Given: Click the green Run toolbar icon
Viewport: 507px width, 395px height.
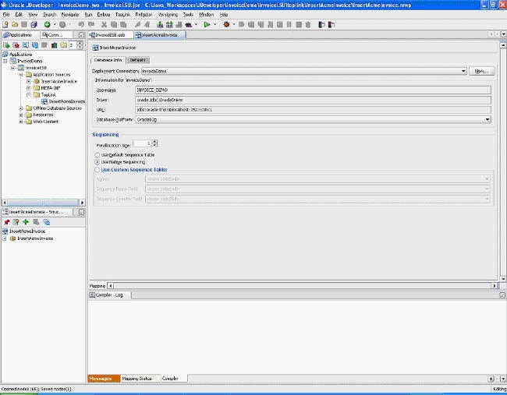Looking at the screenshot, I should [x=206, y=24].
